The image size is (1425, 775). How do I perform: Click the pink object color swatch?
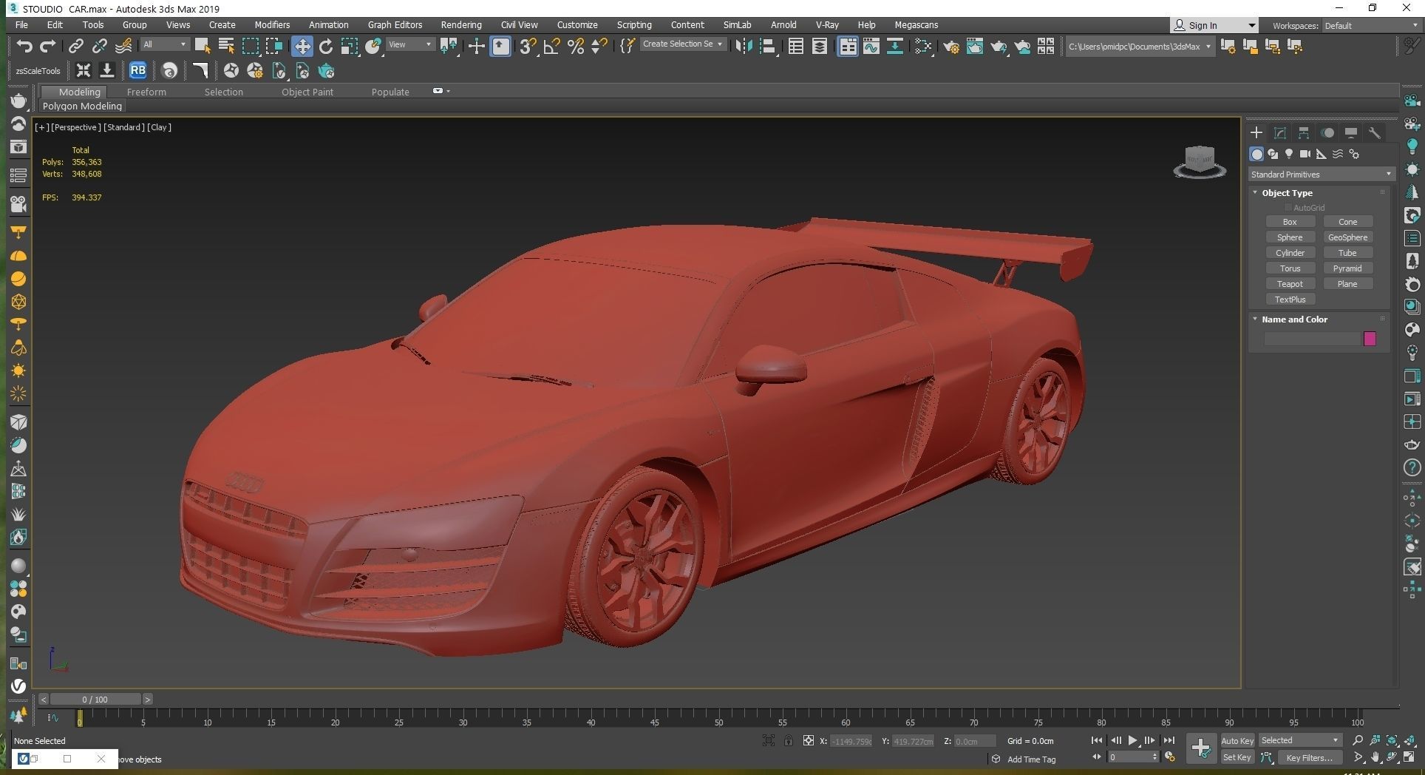1370,339
